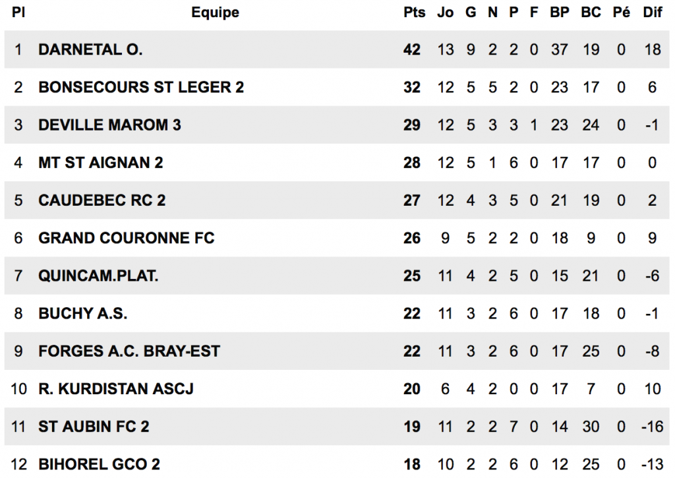The image size is (675, 478).
Task: Click the Dif column header
Action: [653, 13]
